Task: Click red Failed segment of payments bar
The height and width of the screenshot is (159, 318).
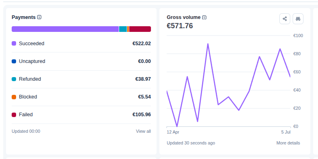Action: pos(140,29)
